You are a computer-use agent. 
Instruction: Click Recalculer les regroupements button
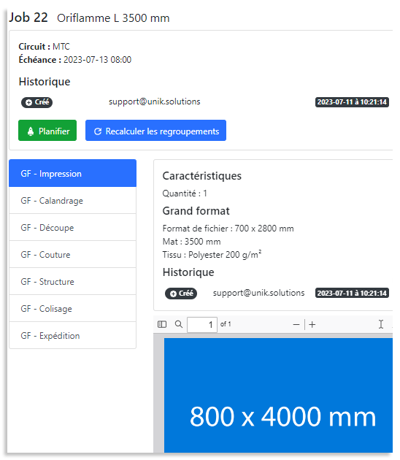tap(155, 130)
